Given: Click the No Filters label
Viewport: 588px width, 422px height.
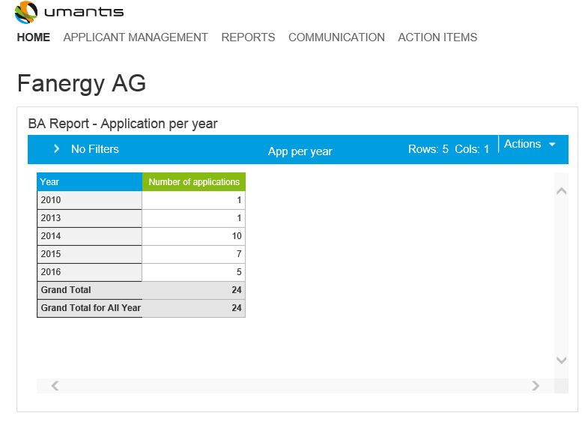Looking at the screenshot, I should [95, 149].
